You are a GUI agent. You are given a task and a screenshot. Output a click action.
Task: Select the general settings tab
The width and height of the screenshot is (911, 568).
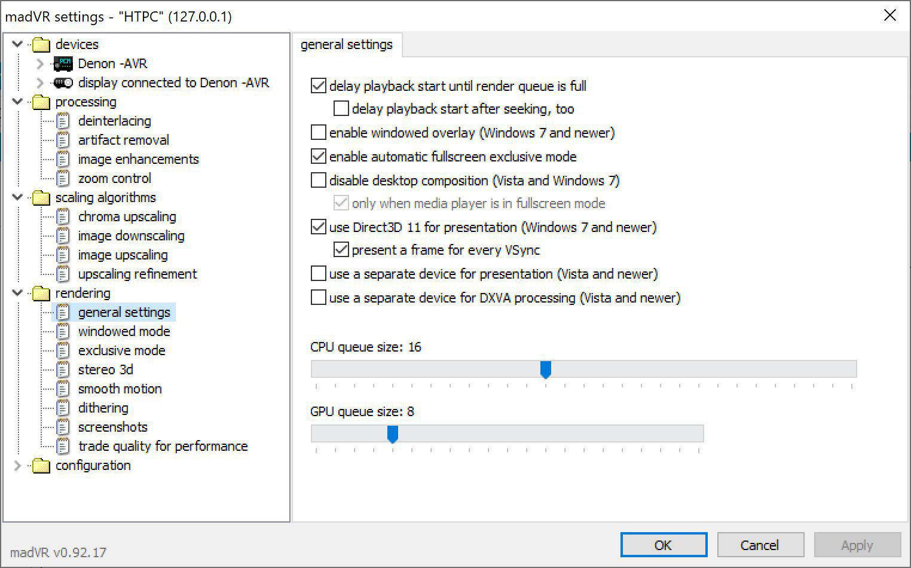(x=347, y=45)
